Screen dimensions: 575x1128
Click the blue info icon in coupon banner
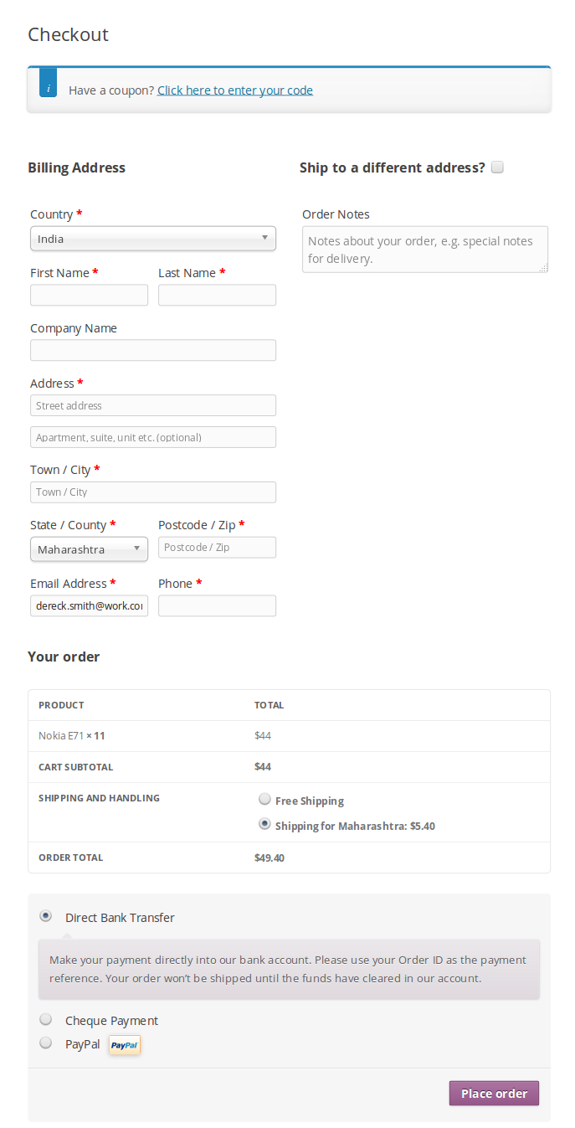[x=49, y=85]
